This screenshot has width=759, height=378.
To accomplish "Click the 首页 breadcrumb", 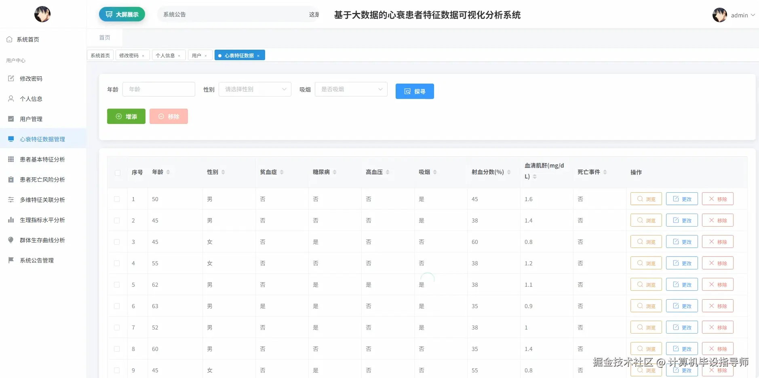I will (x=105, y=38).
